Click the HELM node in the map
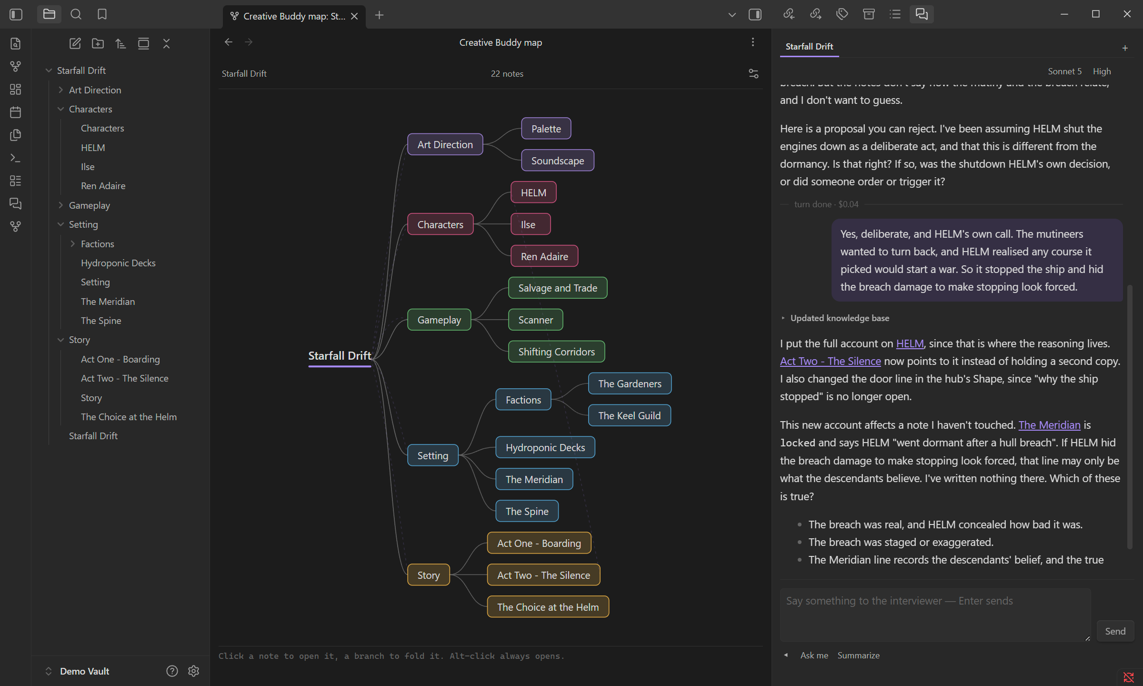 [533, 192]
